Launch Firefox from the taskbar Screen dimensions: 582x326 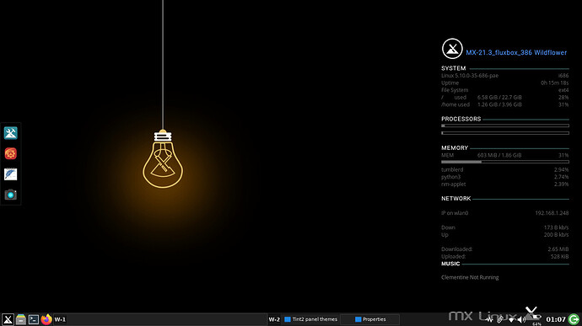[x=46, y=319]
